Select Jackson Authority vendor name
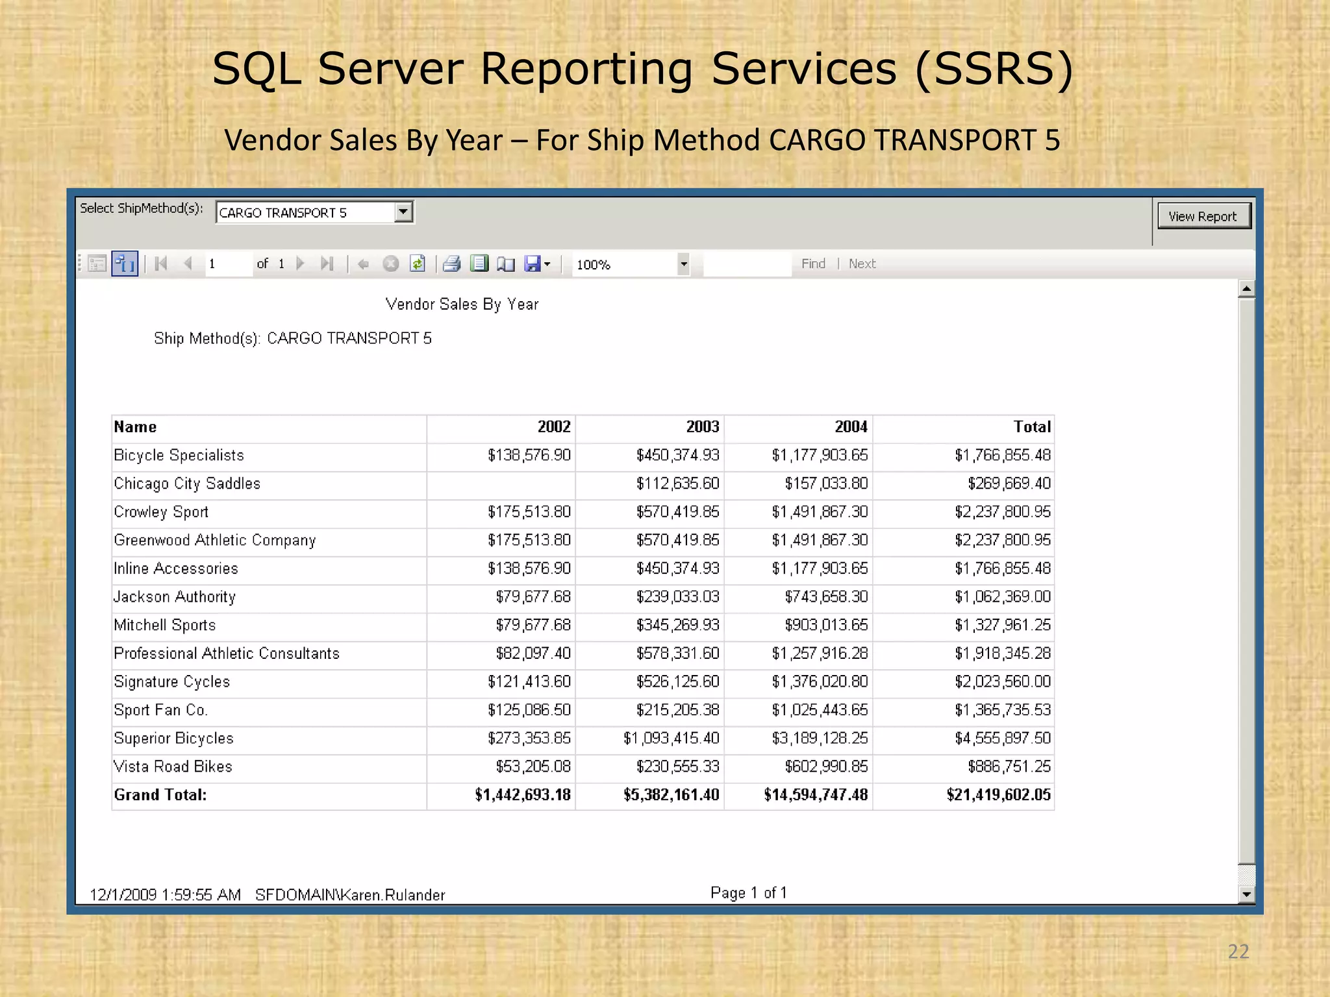 pos(175,597)
